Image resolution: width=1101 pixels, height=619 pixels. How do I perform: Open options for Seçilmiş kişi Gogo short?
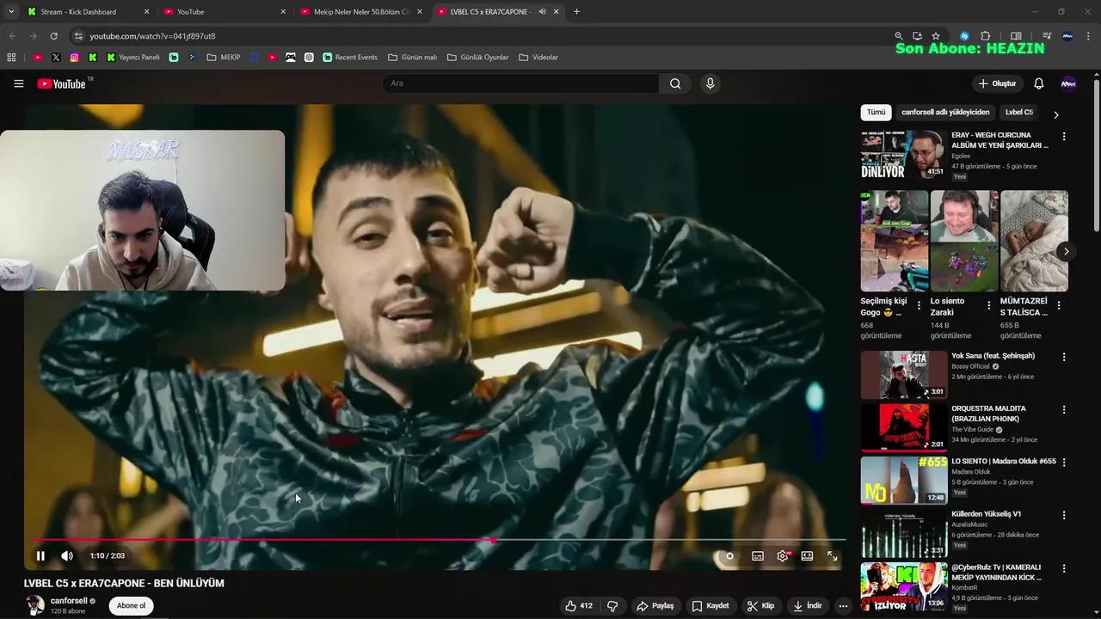(919, 305)
